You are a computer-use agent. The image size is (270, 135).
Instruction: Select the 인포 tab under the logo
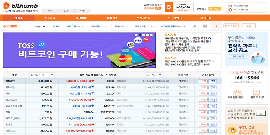[66, 10]
